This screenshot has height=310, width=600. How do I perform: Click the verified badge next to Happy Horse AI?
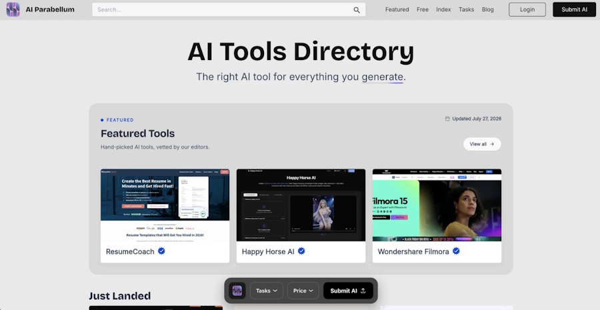click(301, 251)
